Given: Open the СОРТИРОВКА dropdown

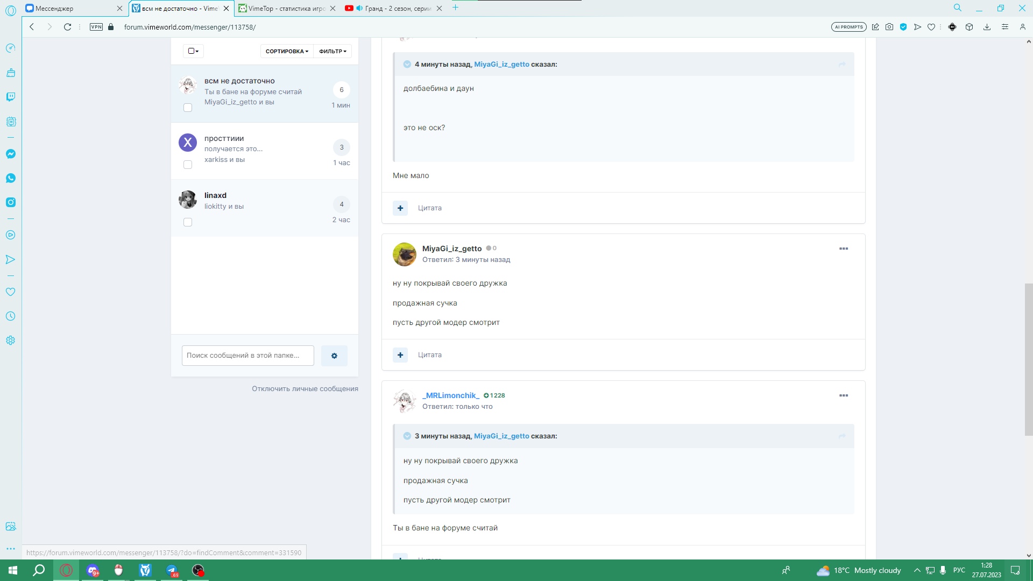Looking at the screenshot, I should (287, 51).
